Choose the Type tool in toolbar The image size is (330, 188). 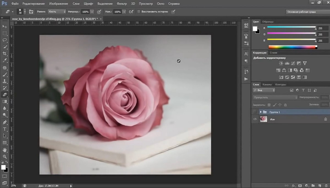[x=5, y=129]
